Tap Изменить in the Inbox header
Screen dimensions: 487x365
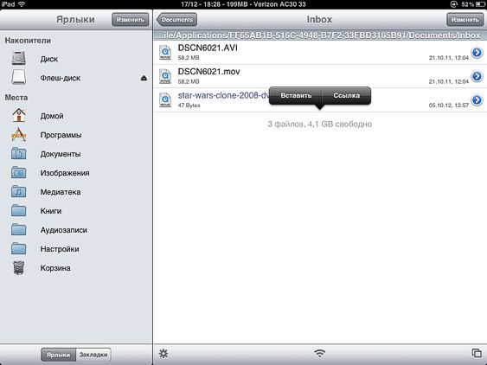465,20
